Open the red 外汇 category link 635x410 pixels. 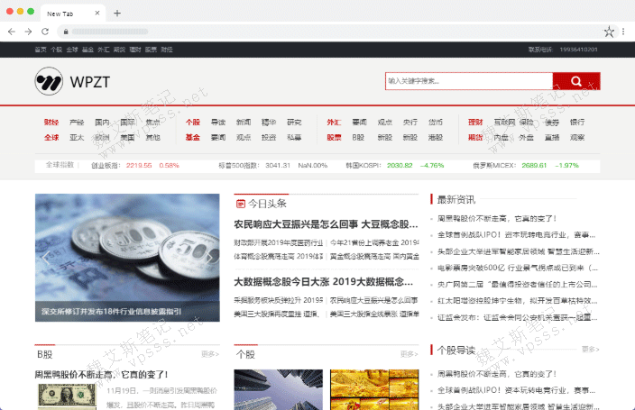(334, 122)
